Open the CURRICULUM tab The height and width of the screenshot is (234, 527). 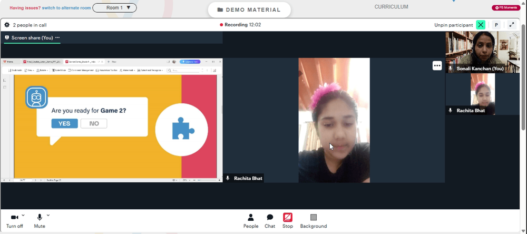[391, 7]
